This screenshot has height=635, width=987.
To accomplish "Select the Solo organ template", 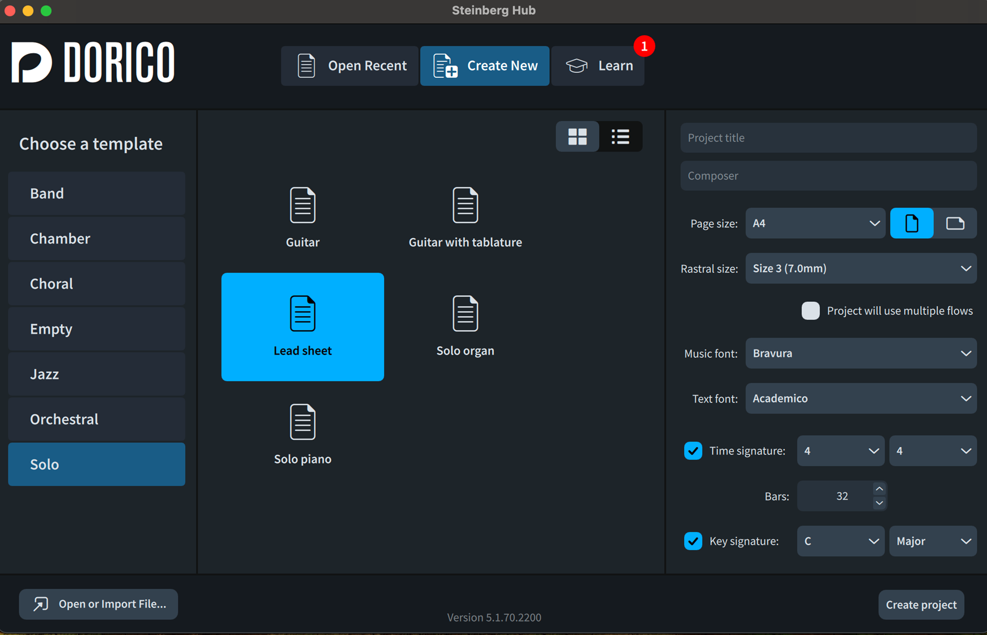I will [x=465, y=327].
